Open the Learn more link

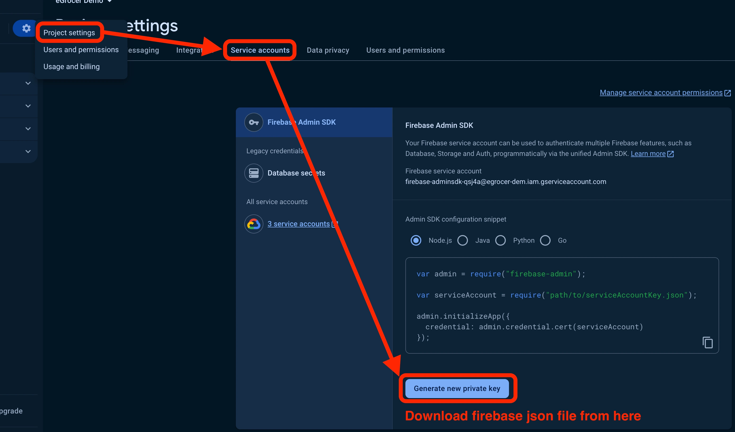tap(648, 154)
